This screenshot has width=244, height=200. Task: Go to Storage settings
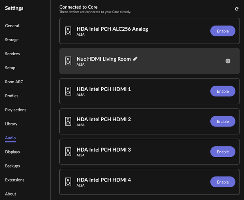(x=12, y=40)
